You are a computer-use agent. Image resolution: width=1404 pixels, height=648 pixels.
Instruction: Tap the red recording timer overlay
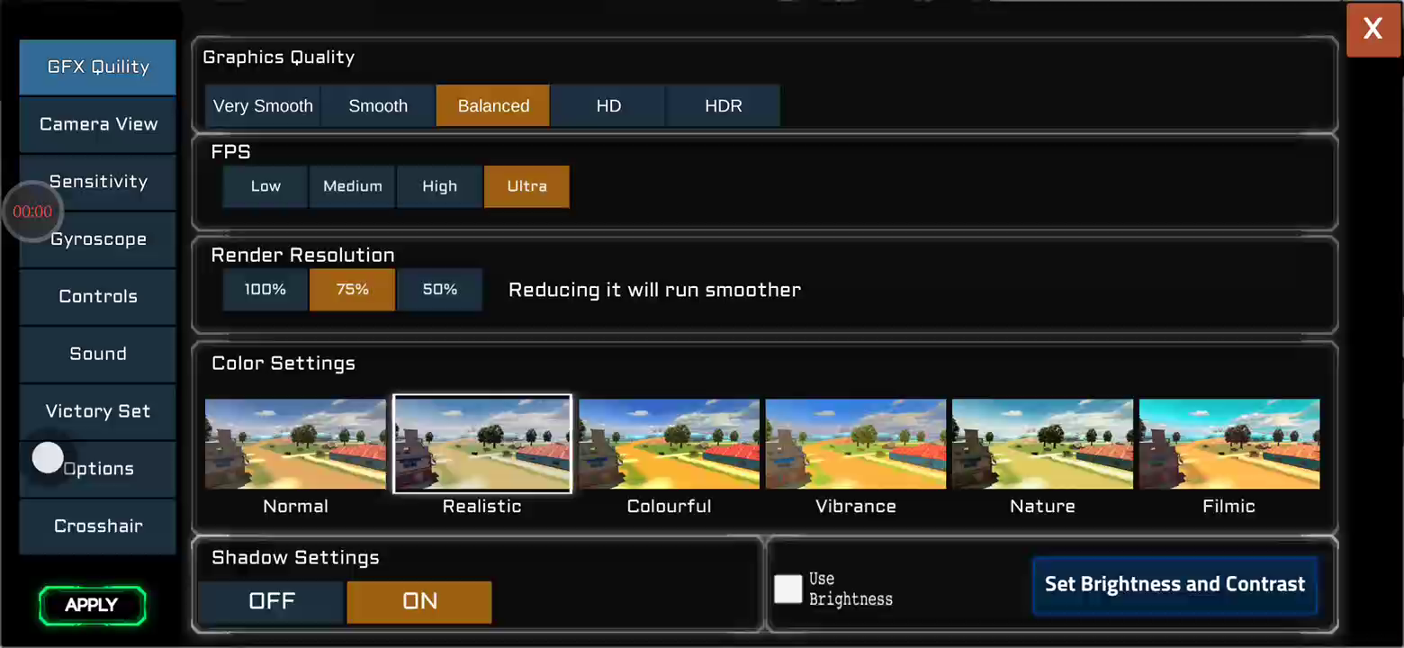33,211
